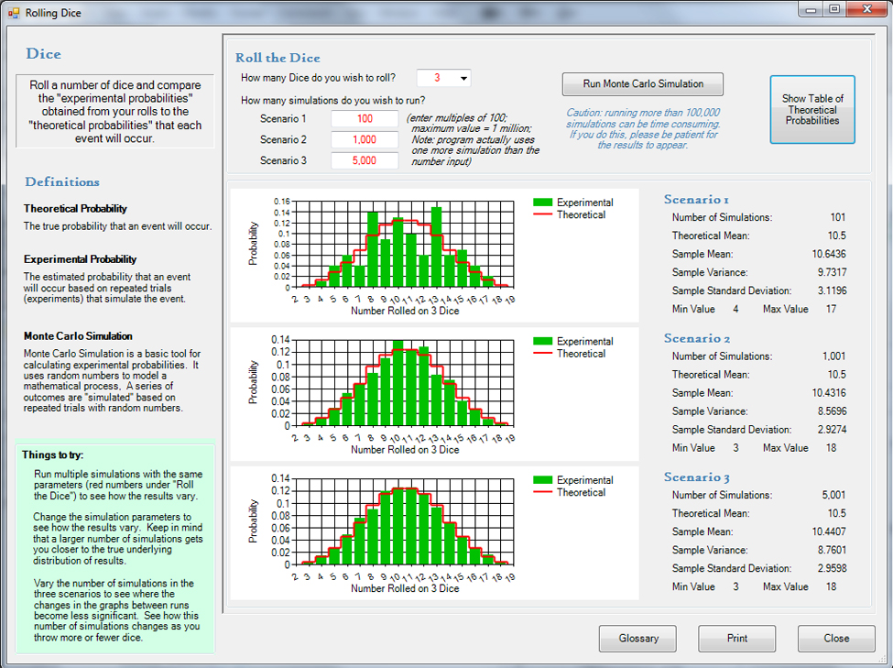The width and height of the screenshot is (893, 668).
Task: Click the Rolling Dice title bar icon
Action: [13, 12]
